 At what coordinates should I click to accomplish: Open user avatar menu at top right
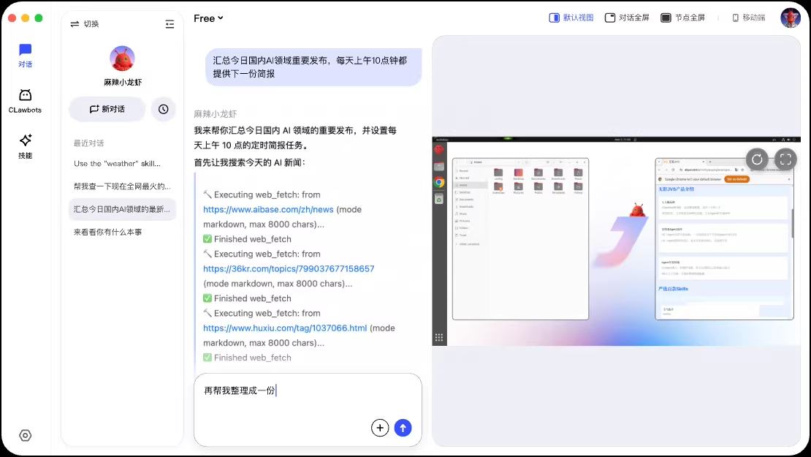point(791,18)
